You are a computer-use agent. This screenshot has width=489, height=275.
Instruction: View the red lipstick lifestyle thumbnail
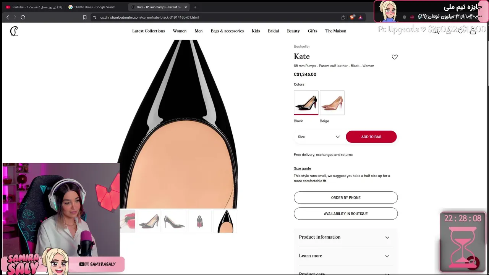128,221
